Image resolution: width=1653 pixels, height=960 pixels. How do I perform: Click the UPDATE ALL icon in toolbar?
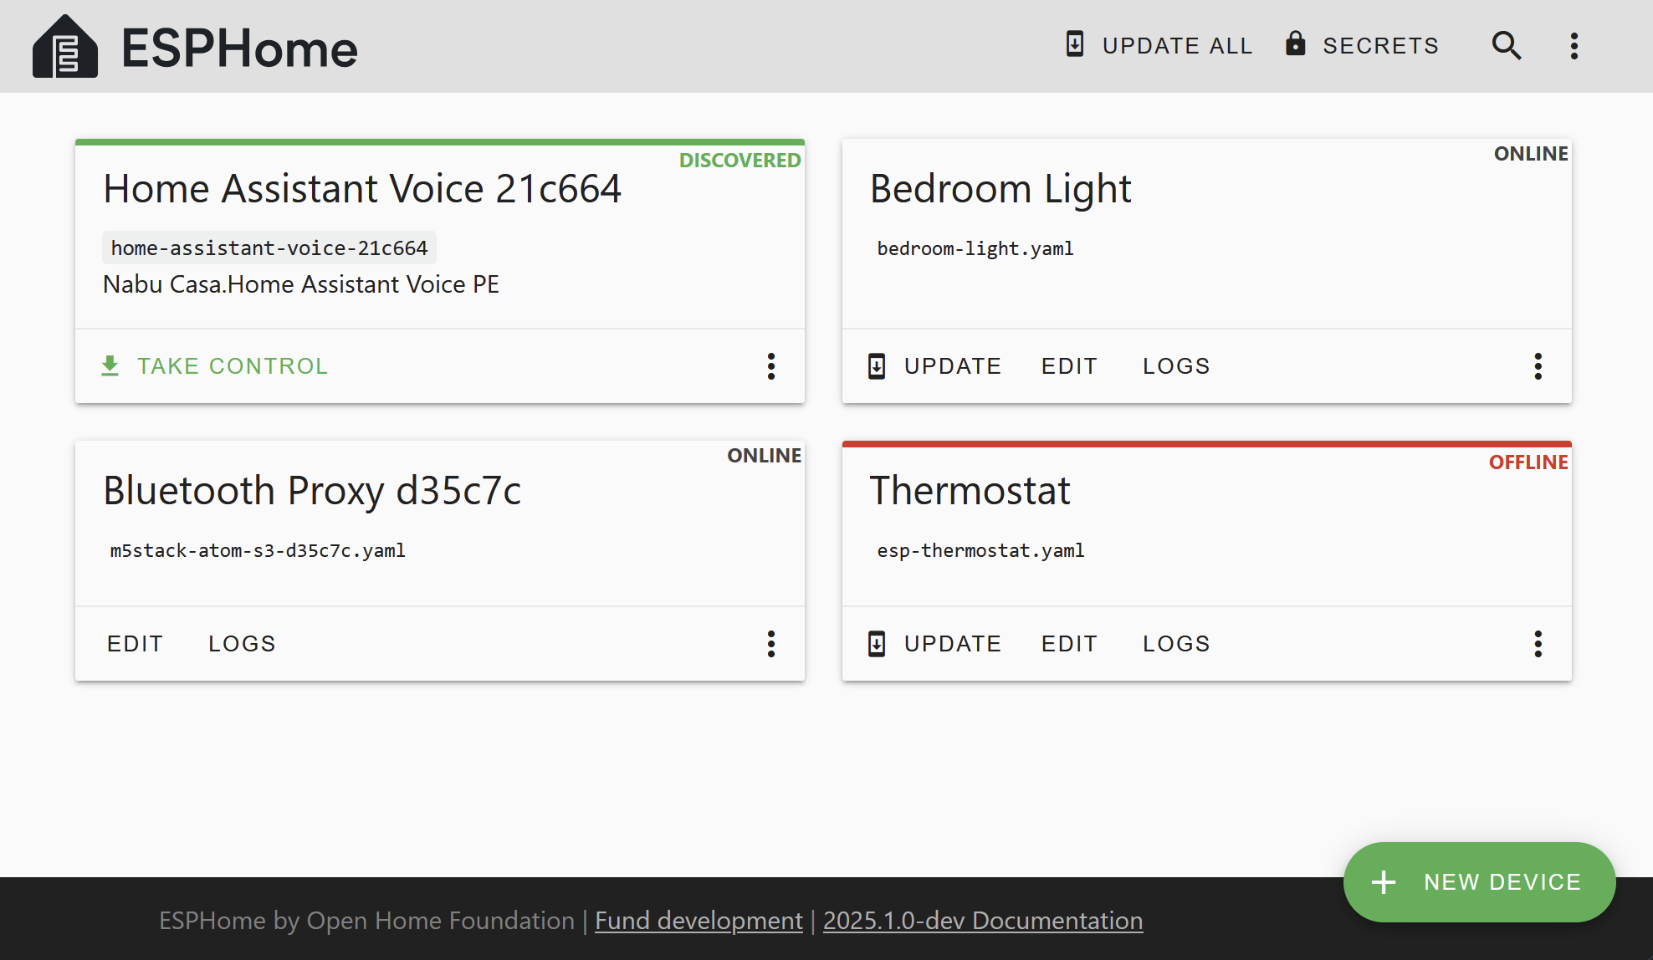point(1073,46)
